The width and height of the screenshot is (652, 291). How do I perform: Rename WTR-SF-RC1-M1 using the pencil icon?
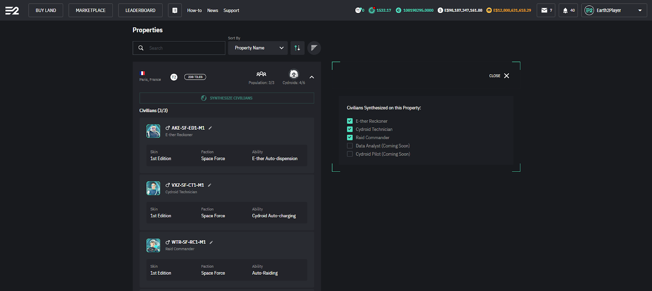pyautogui.click(x=211, y=242)
